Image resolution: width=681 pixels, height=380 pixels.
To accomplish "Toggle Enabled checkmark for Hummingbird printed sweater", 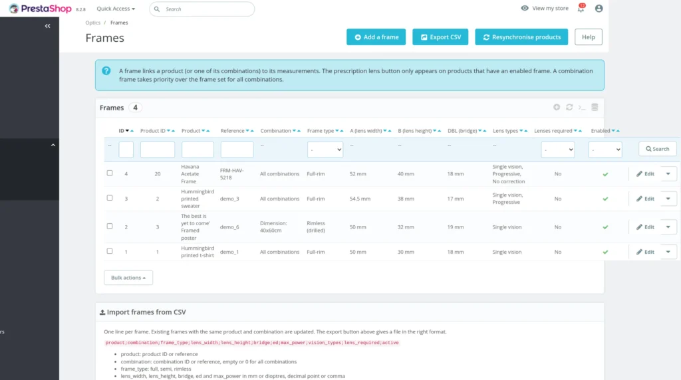I will (x=605, y=199).
